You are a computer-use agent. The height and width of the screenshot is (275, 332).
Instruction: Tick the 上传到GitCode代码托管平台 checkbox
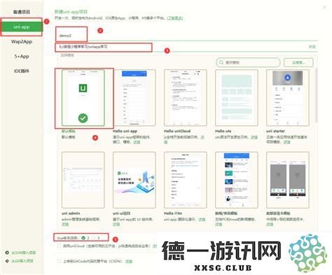(x=60, y=261)
